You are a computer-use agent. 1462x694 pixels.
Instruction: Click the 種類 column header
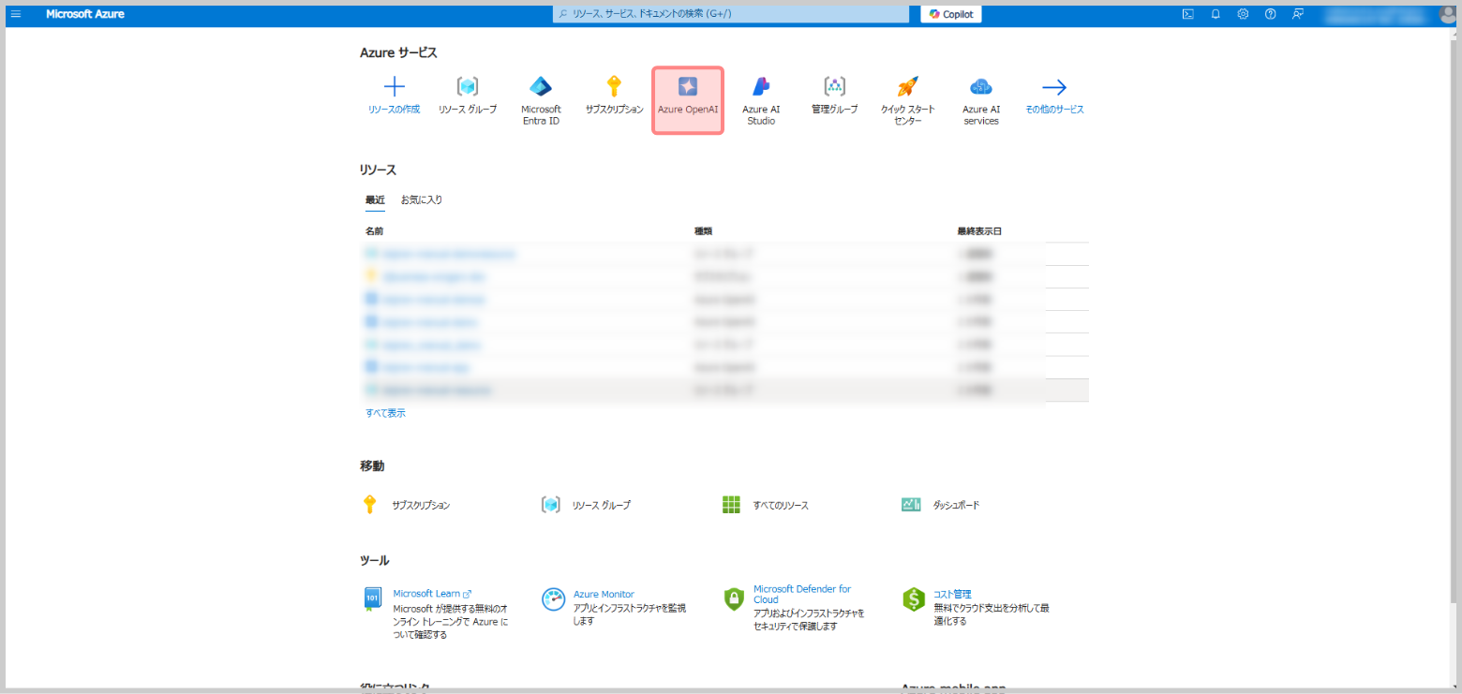tap(703, 230)
